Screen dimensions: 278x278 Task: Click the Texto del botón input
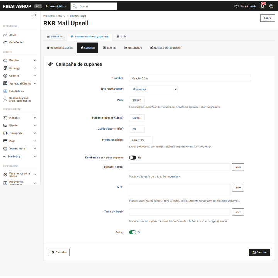180,212
